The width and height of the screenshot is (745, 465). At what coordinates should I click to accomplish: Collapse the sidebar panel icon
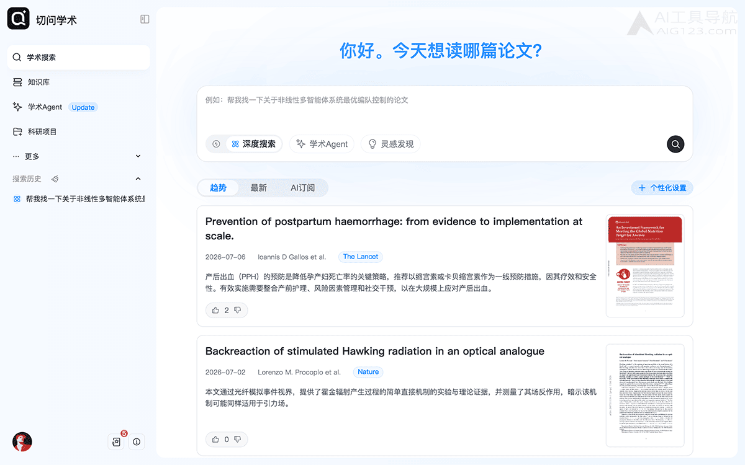(x=145, y=19)
